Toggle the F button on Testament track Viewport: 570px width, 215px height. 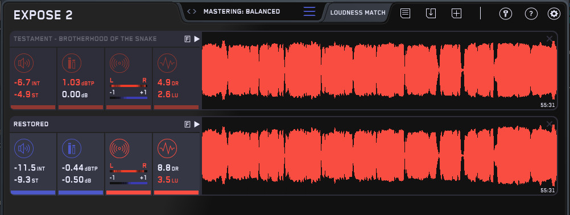pyautogui.click(x=187, y=39)
